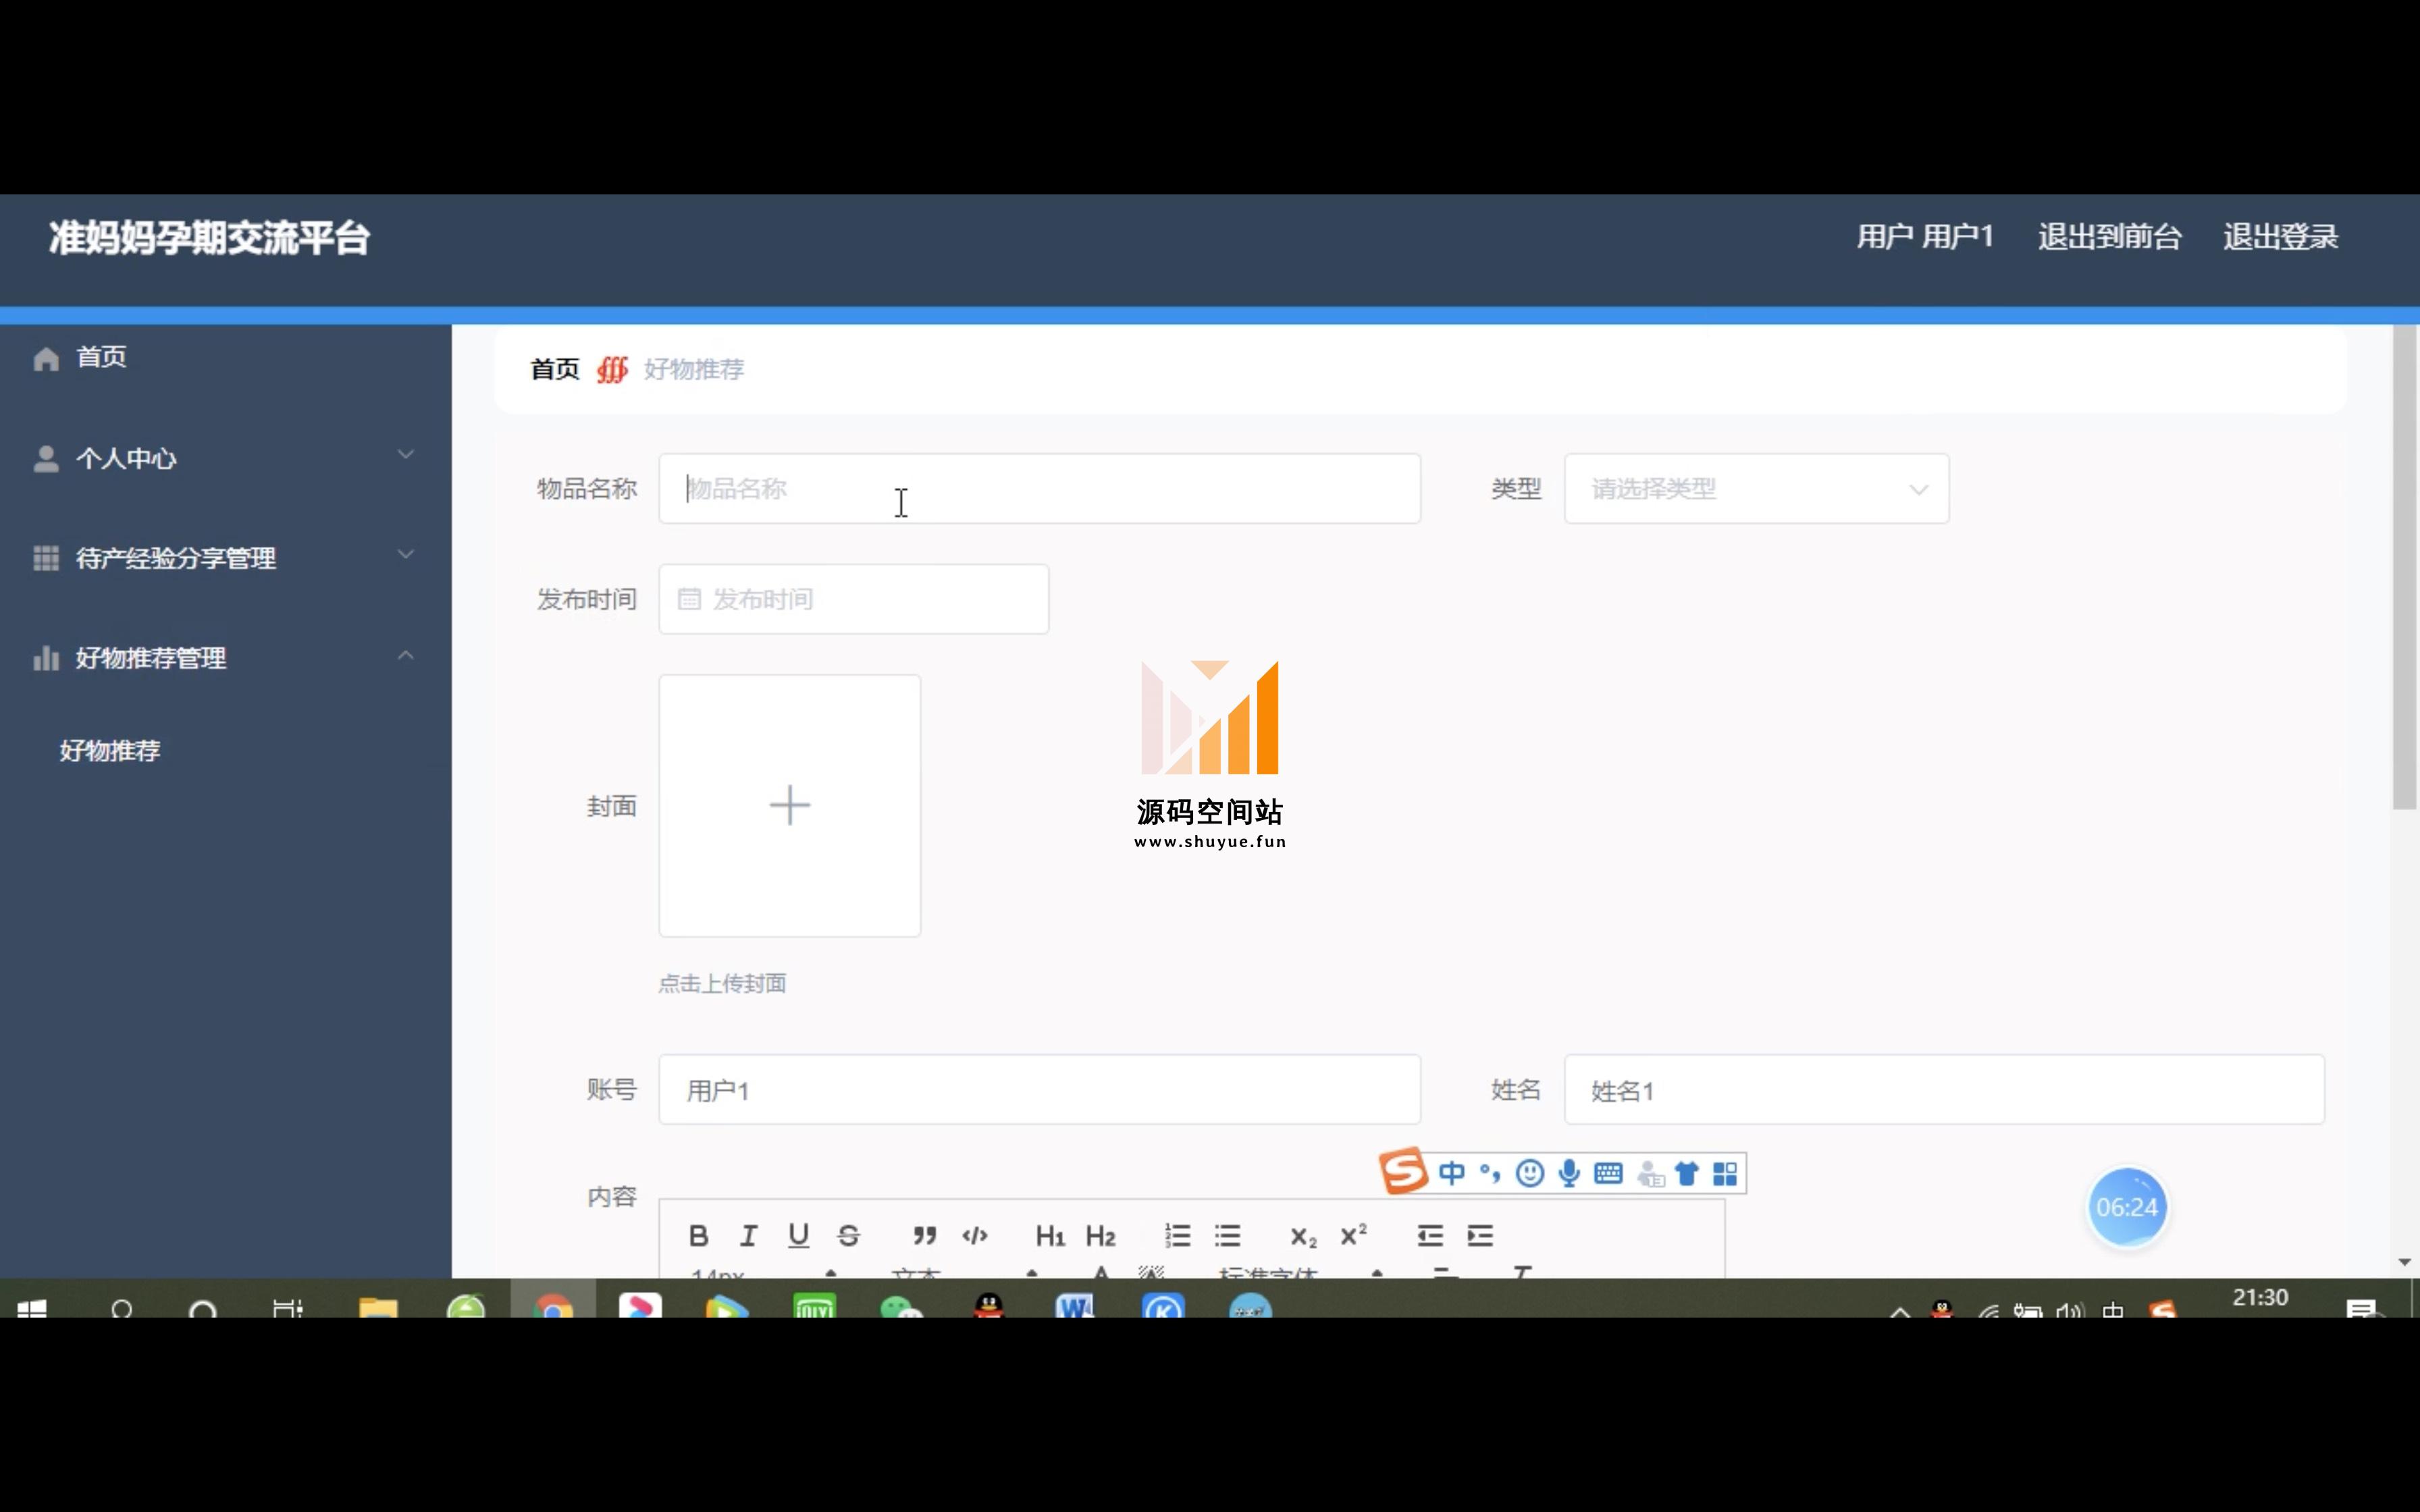Screen dimensions: 2420x1512
Task: Open the Sogou soft keyboard
Action: click(x=1608, y=1173)
